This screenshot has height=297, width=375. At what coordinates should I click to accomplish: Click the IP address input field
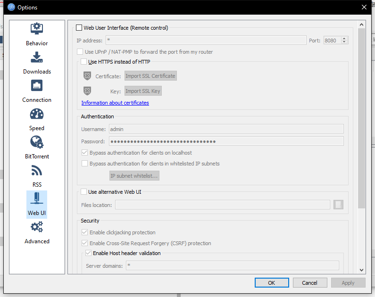point(206,40)
